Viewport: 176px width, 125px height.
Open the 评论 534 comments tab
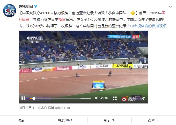pos(109,120)
